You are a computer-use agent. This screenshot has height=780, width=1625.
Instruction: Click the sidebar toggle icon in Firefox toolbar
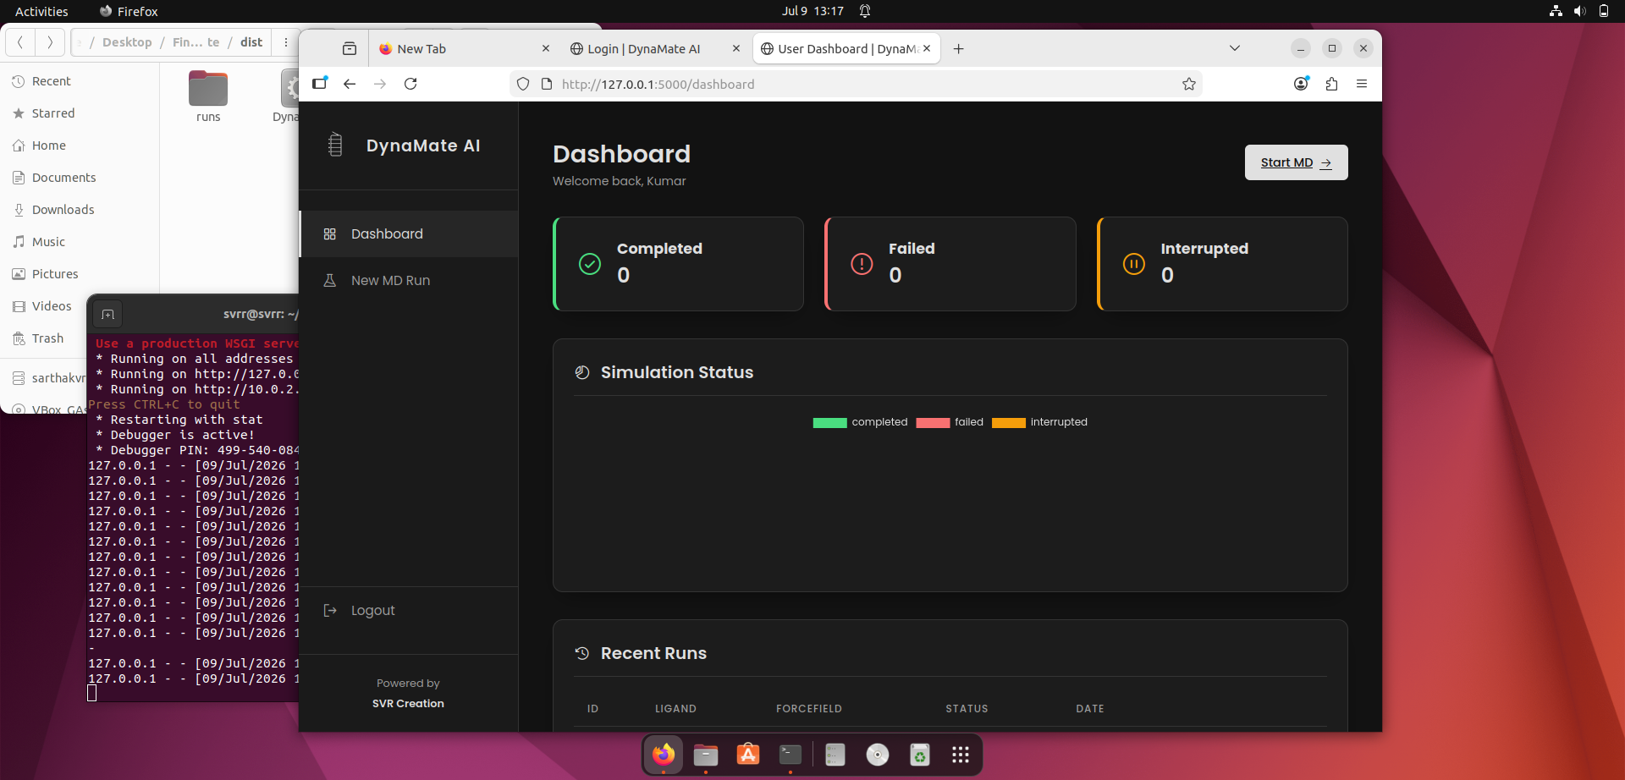click(319, 83)
